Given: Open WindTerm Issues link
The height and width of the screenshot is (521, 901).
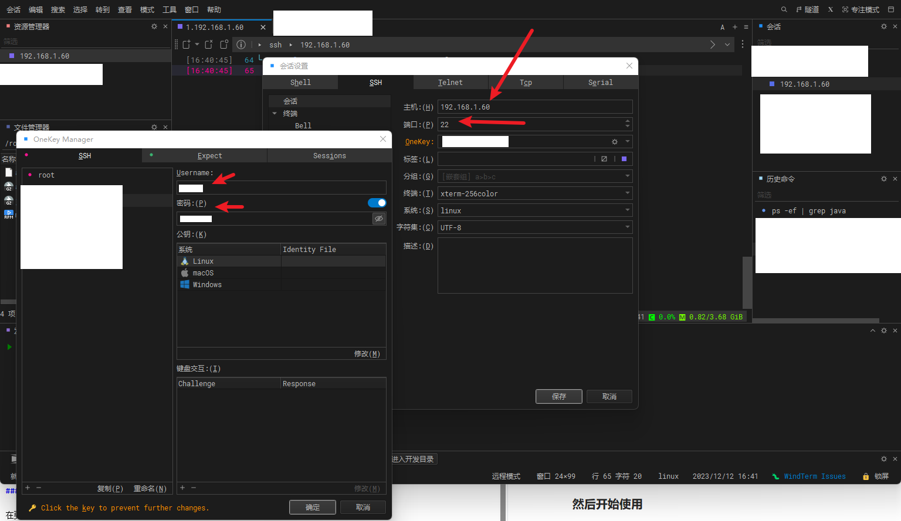Looking at the screenshot, I should [x=815, y=476].
